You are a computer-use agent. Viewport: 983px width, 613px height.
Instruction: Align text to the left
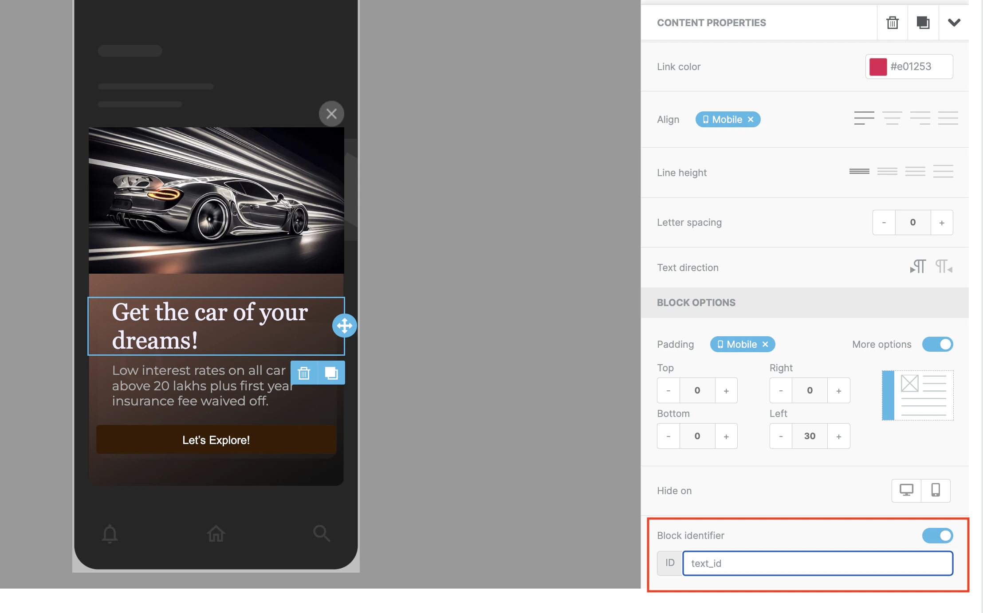click(865, 118)
